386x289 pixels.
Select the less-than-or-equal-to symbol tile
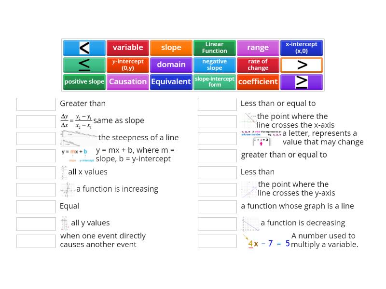click(84, 65)
